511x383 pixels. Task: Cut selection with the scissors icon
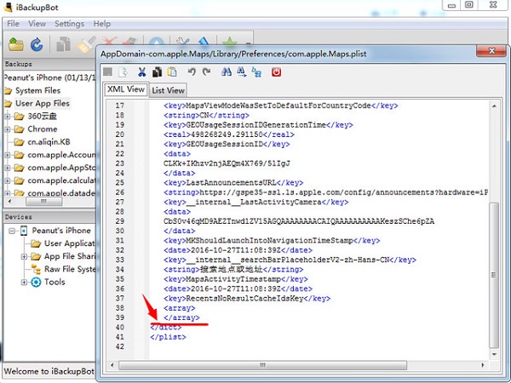141,72
